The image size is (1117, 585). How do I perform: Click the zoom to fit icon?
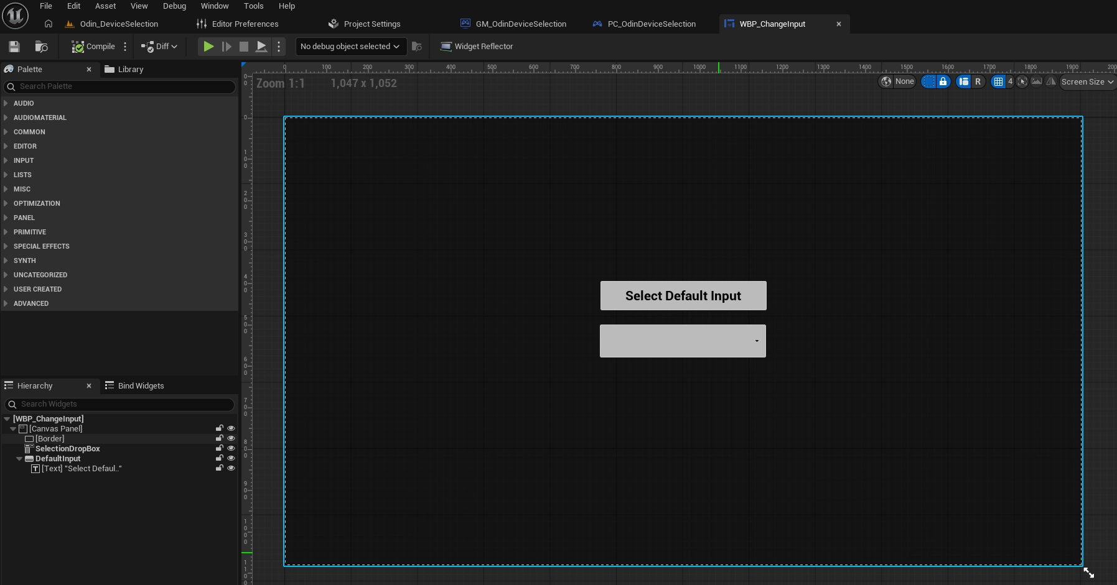point(1022,81)
